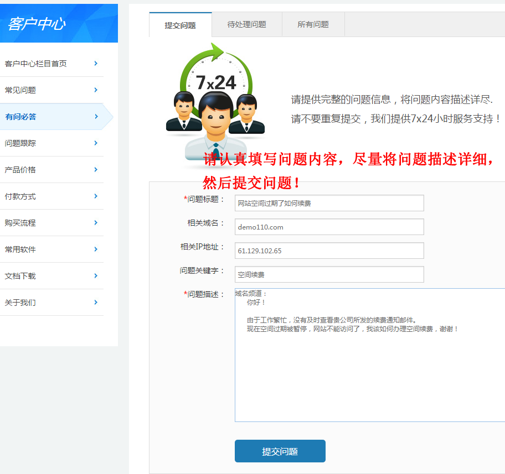Focus the 相关域名 text field
Screen dimensions: 505x474
point(329,227)
